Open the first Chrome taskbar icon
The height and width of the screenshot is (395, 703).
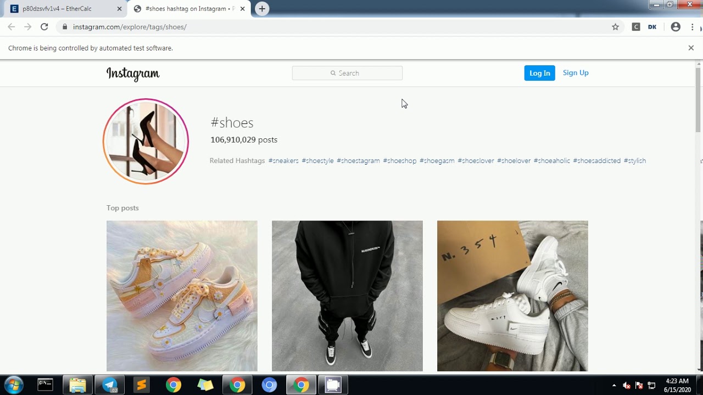[174, 385]
